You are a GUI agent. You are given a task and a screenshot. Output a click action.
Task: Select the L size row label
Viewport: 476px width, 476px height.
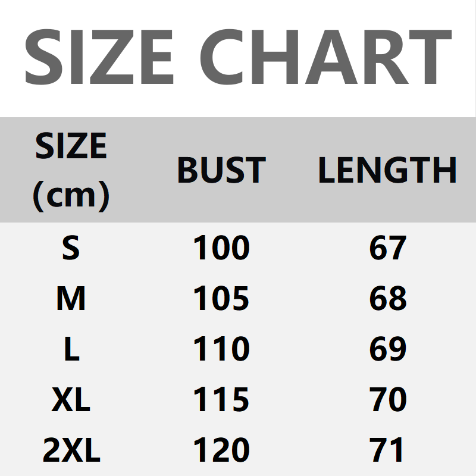click(x=71, y=349)
